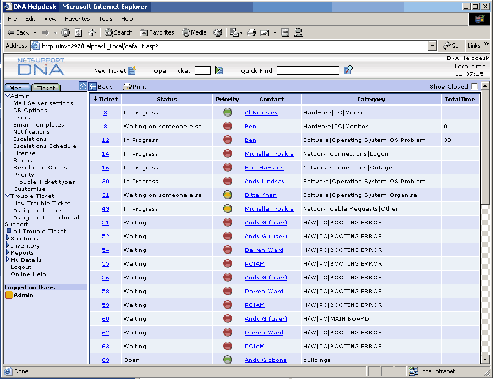Click the browser Edit page icon
The image size is (493, 379).
pyautogui.click(x=265, y=32)
